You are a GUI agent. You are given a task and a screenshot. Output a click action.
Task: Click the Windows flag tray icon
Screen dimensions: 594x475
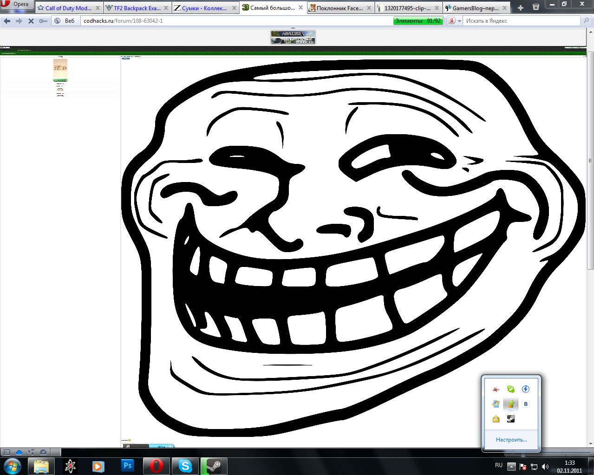pyautogui.click(x=496, y=404)
